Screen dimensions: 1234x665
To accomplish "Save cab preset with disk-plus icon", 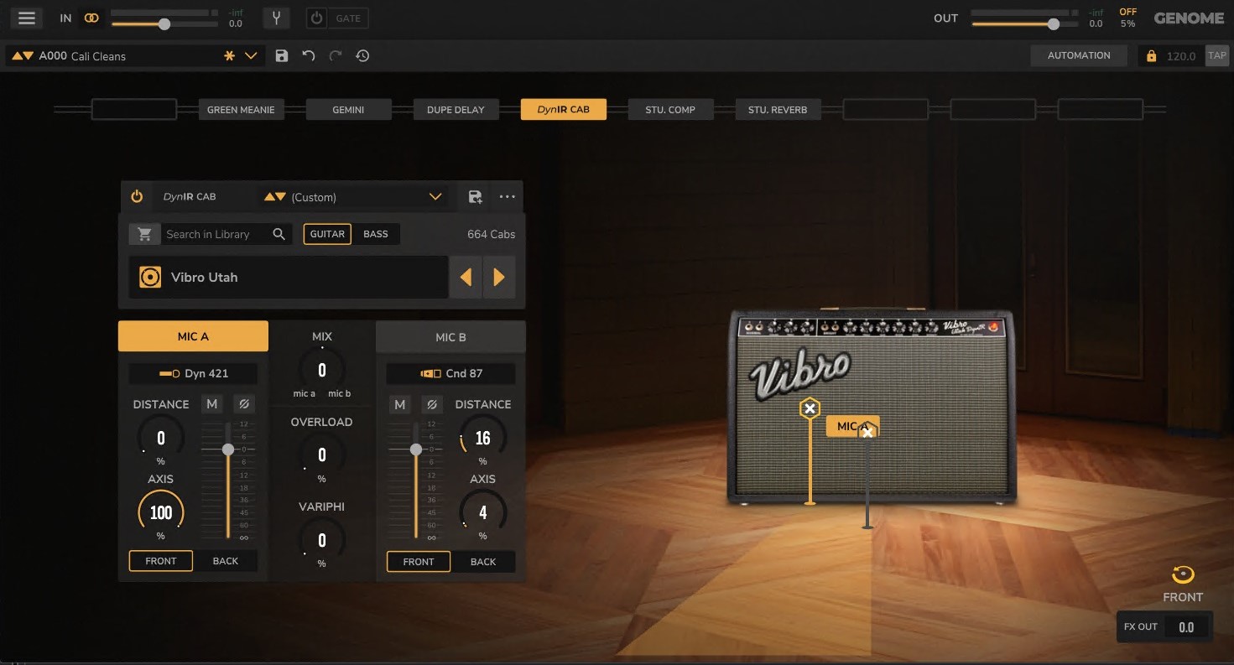I will coord(475,196).
